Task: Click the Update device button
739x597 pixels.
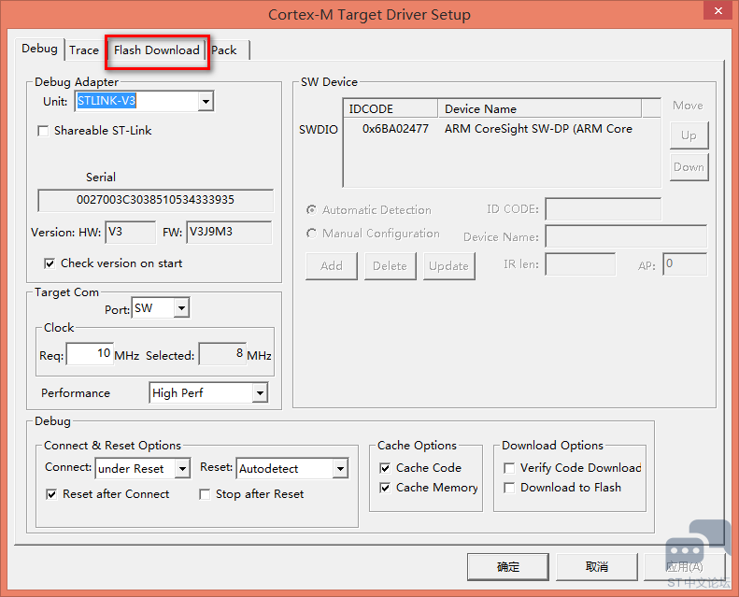Action: tap(448, 265)
